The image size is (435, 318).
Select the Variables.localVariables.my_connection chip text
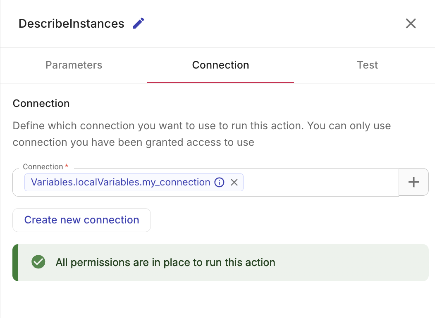tap(120, 183)
